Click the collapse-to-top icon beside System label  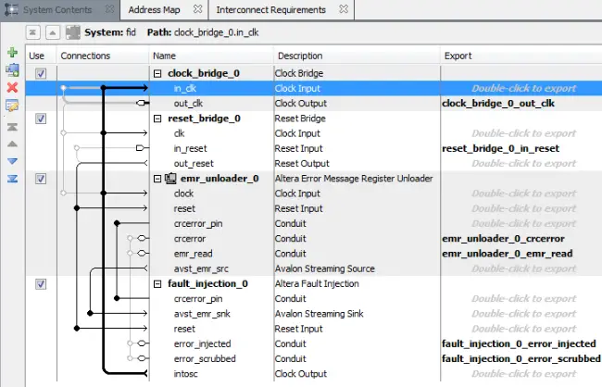(x=32, y=32)
